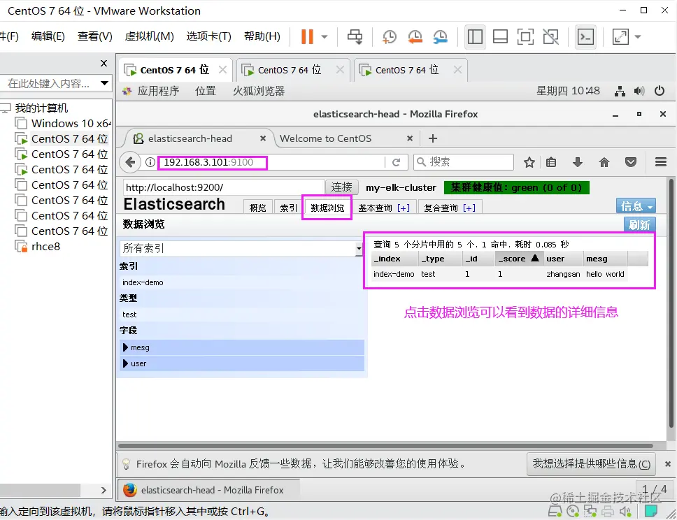
Task: Switch to the second CentOS 7 64 位 VM tab
Action: click(x=290, y=70)
